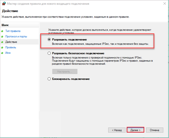
Task: Click the Разрешить подключение label text
Action: [x=69, y=40]
